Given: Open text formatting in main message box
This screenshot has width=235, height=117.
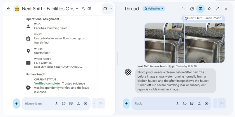Looking at the screenshot, I should tap(56, 104).
